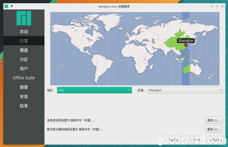Jump to the 摘要 step in sidebar
The image size is (228, 147).
24,87
